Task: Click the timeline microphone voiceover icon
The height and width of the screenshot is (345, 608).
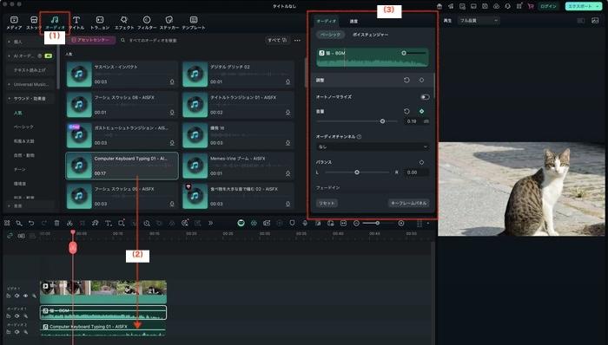Action: [305, 223]
